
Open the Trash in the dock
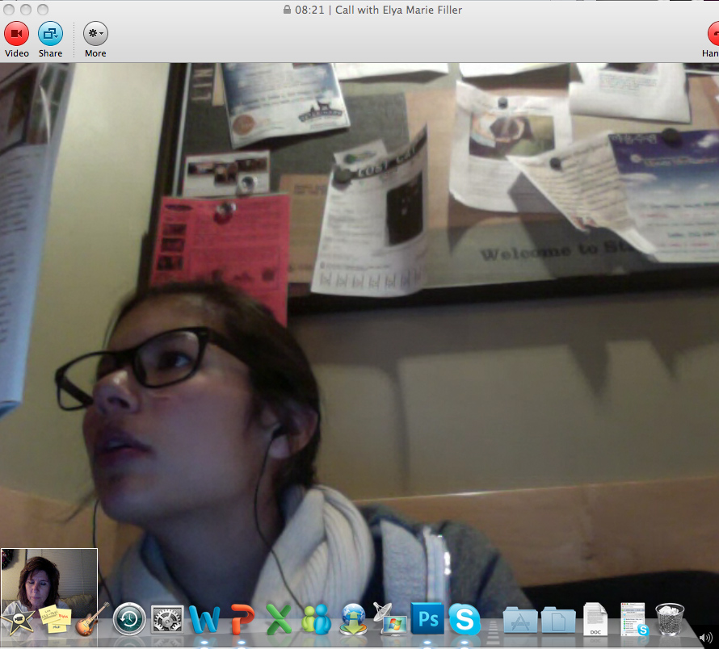pos(670,620)
